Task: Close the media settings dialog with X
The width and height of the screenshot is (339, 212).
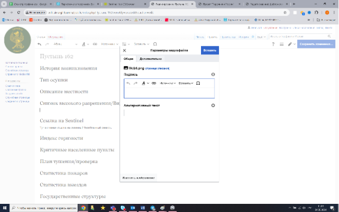Action: [x=124, y=51]
